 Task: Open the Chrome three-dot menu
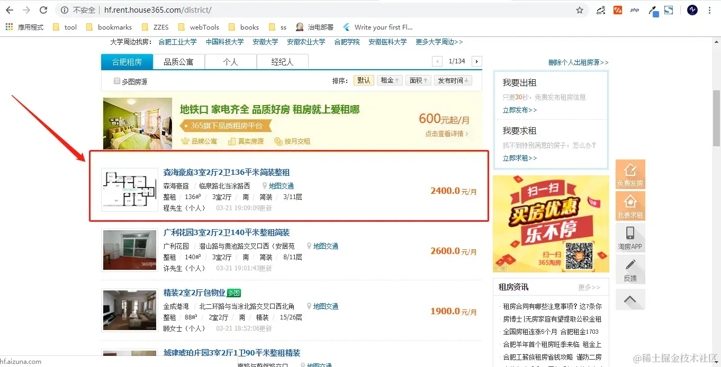coord(711,10)
